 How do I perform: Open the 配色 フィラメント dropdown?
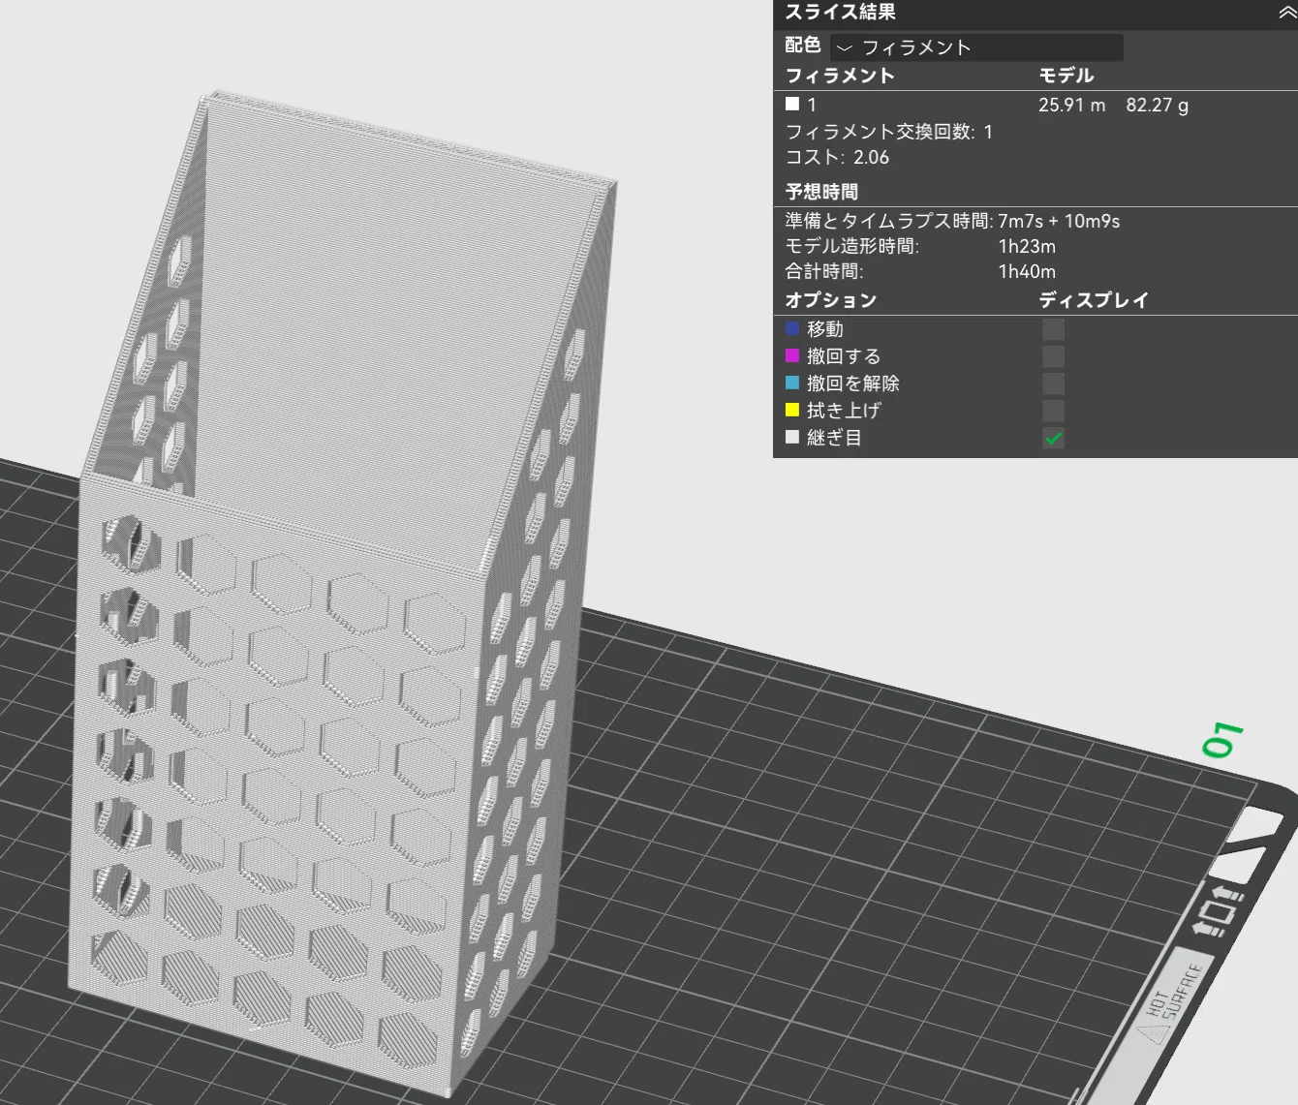[976, 47]
